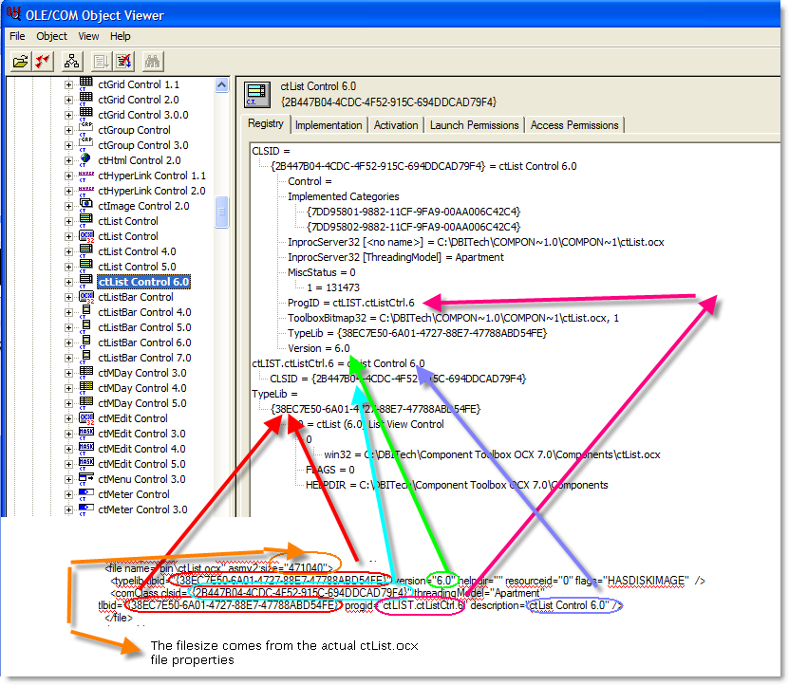Expand the ctList Control 5.0 node
This screenshot has height=685, width=789.
(x=69, y=267)
